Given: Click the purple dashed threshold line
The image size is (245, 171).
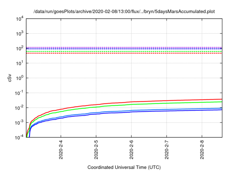Looking at the screenshot, I should 124,47.
